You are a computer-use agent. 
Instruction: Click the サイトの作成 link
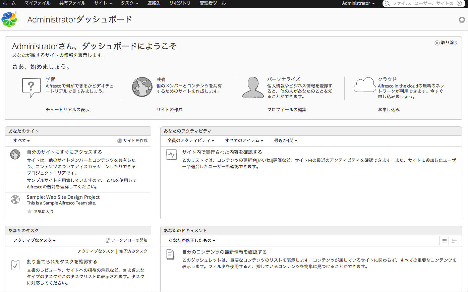point(170,110)
